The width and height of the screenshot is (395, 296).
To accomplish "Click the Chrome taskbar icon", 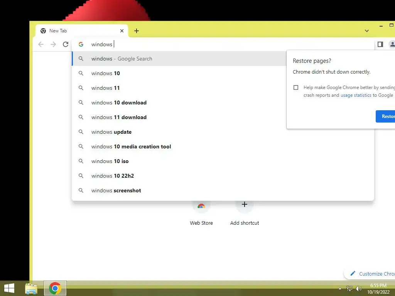I will [x=55, y=288].
